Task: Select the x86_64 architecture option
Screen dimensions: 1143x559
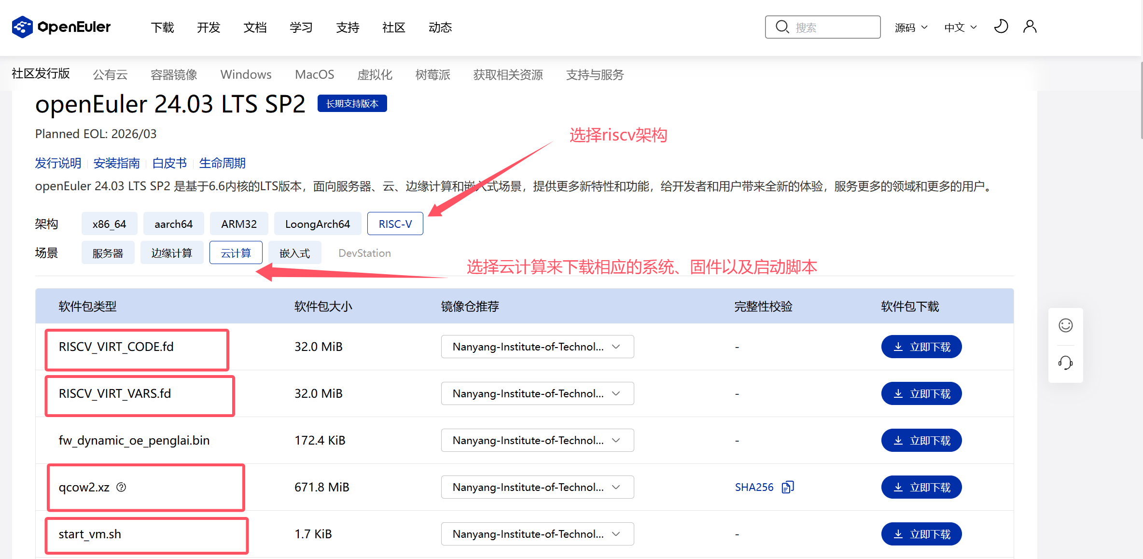Action: pyautogui.click(x=109, y=224)
